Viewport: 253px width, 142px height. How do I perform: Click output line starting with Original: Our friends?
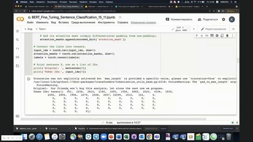[x=98, y=88]
